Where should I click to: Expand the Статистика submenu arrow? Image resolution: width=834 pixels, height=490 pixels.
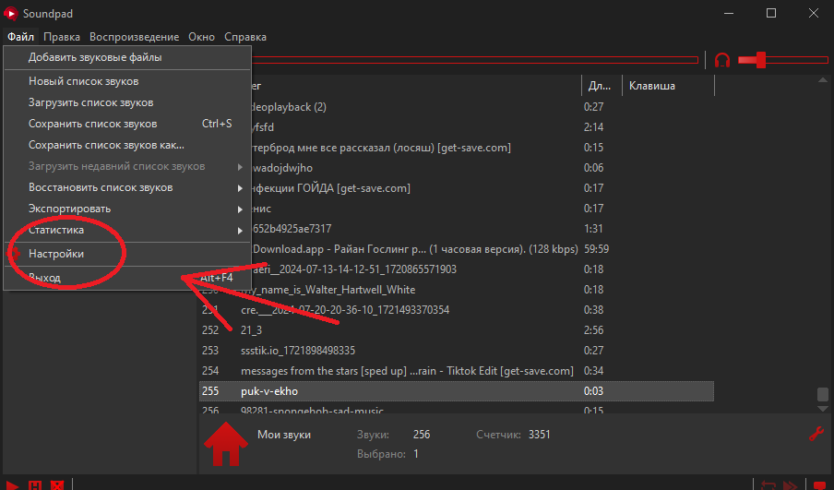[x=240, y=231]
